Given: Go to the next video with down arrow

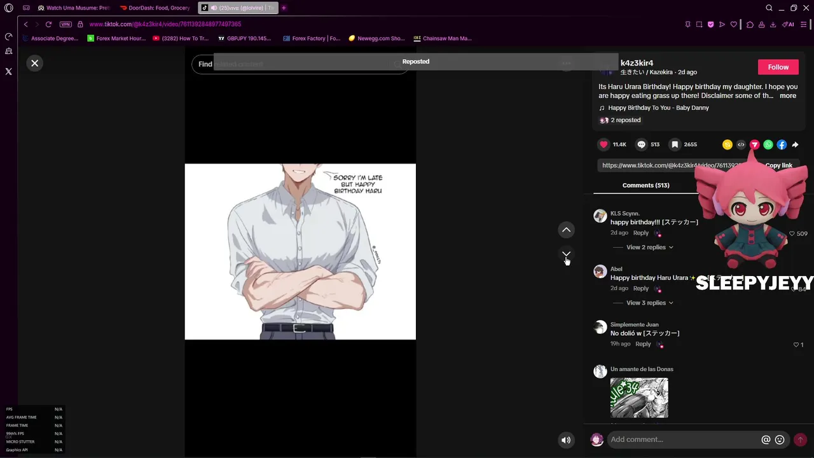Looking at the screenshot, I should point(566,254).
